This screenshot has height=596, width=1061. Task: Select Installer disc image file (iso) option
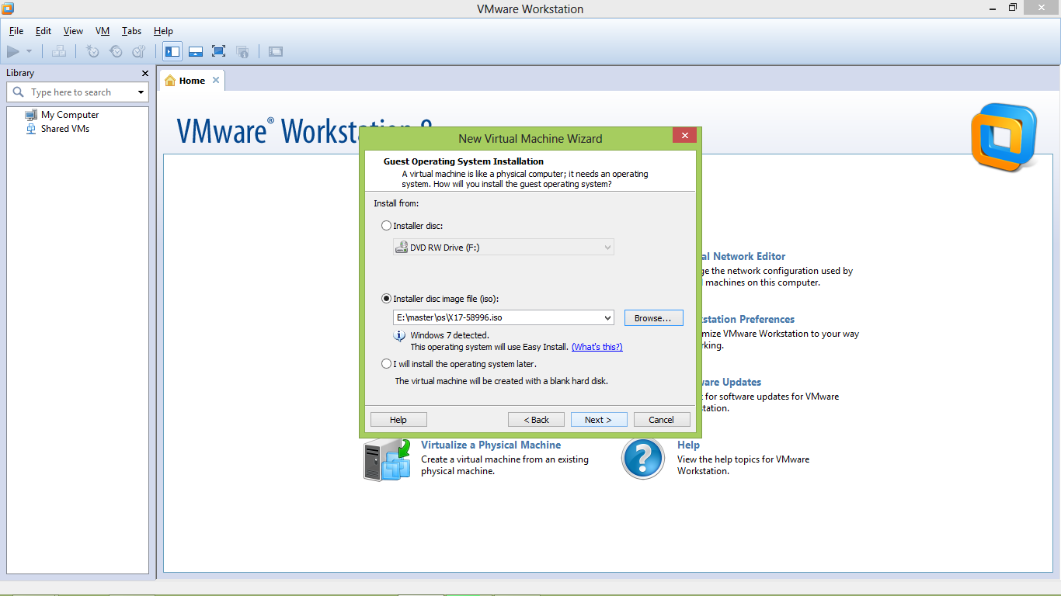pyautogui.click(x=387, y=299)
